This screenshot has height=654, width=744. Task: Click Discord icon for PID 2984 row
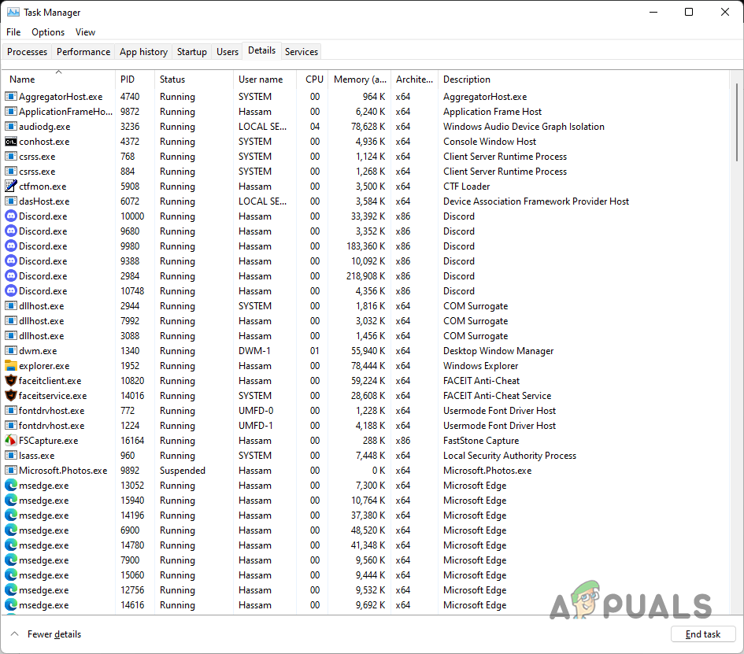click(x=11, y=275)
